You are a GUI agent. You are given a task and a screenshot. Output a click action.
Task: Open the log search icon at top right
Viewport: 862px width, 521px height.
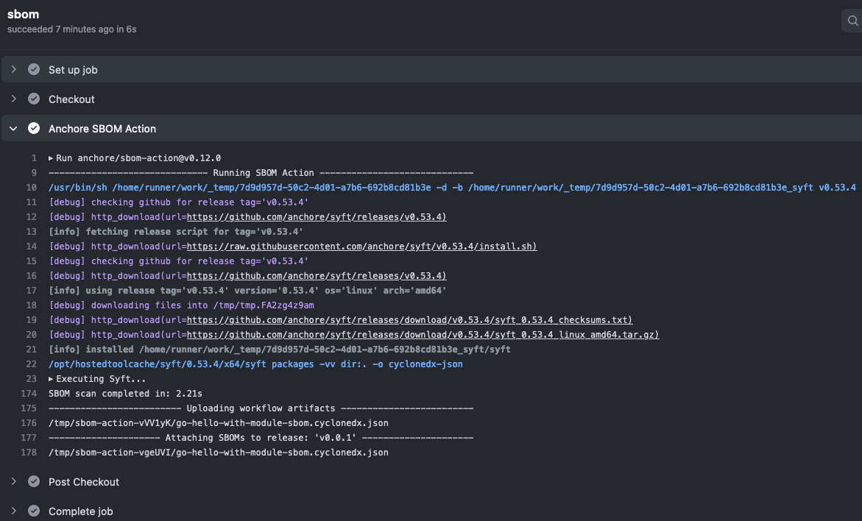point(854,20)
